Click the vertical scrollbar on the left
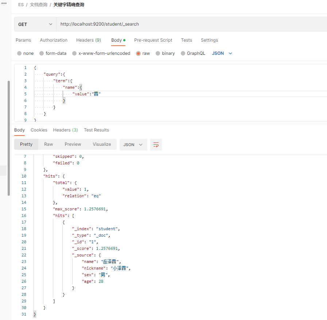Screen dimensions: 327x320 (x=9, y=138)
